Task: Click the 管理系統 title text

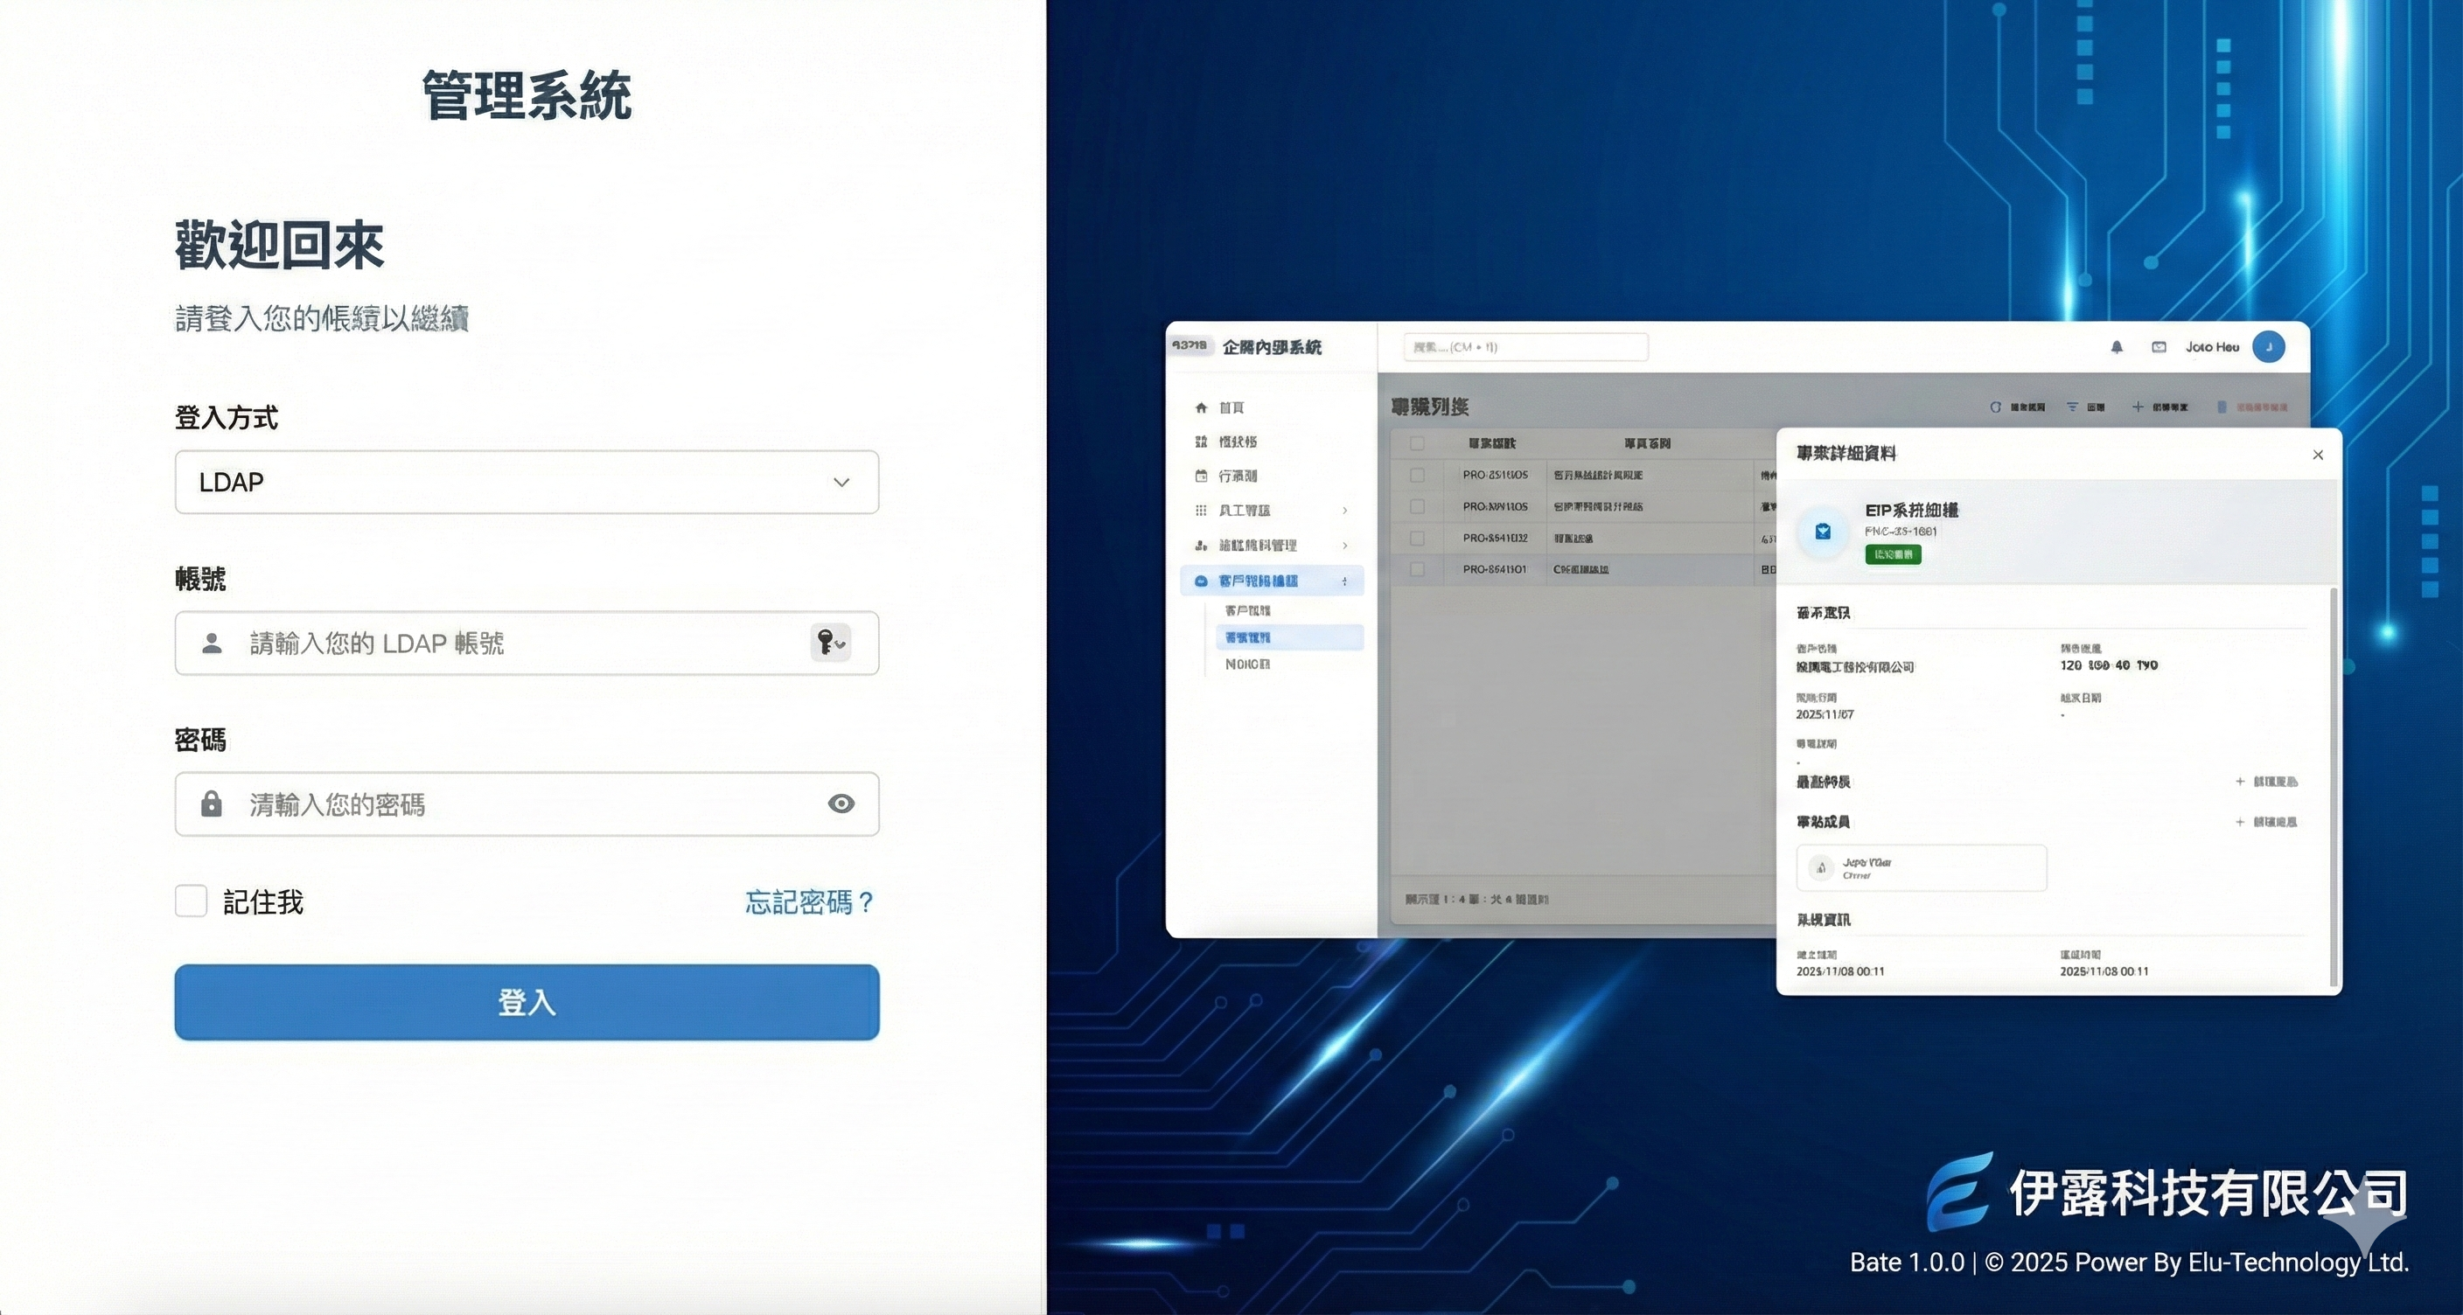Action: [x=527, y=95]
